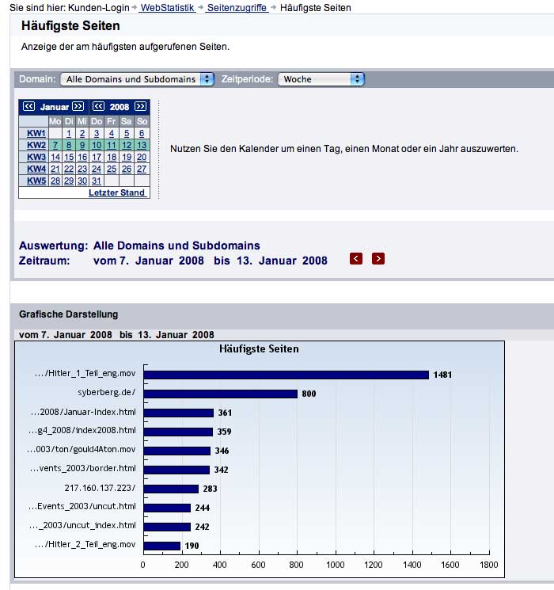Click the red previous period arrow

[x=356, y=259]
